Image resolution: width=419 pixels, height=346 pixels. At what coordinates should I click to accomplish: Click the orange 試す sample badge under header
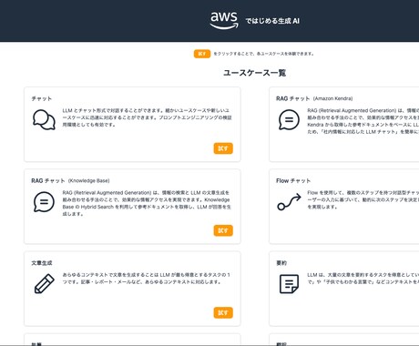click(x=202, y=54)
